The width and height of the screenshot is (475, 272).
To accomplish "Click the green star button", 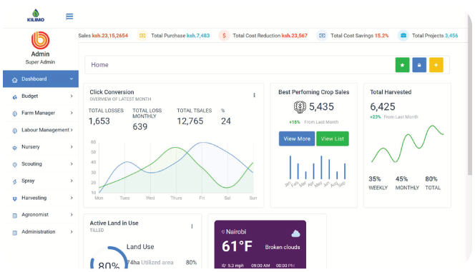I will click(x=402, y=65).
